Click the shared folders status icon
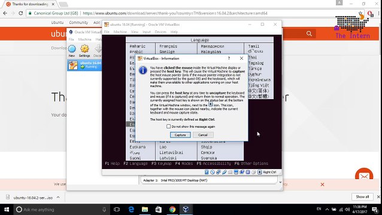Image resolution: width=382 pixels, height=215 pixels. pyautogui.click(x=230, y=172)
